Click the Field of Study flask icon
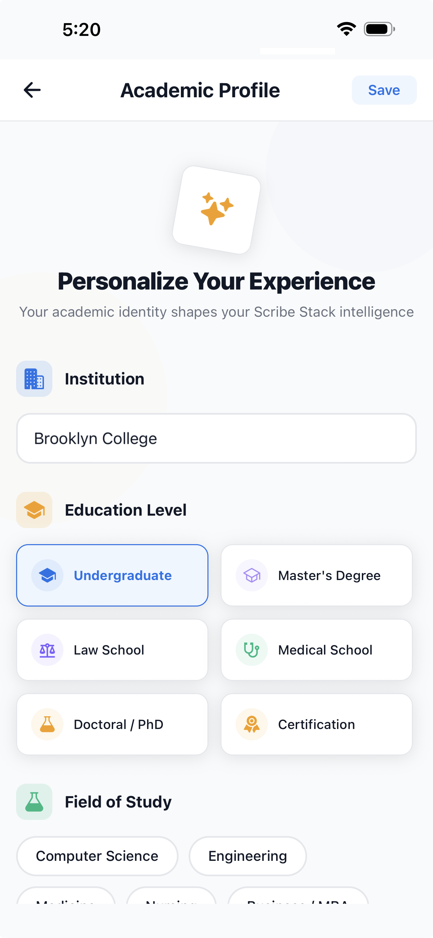 click(x=34, y=802)
